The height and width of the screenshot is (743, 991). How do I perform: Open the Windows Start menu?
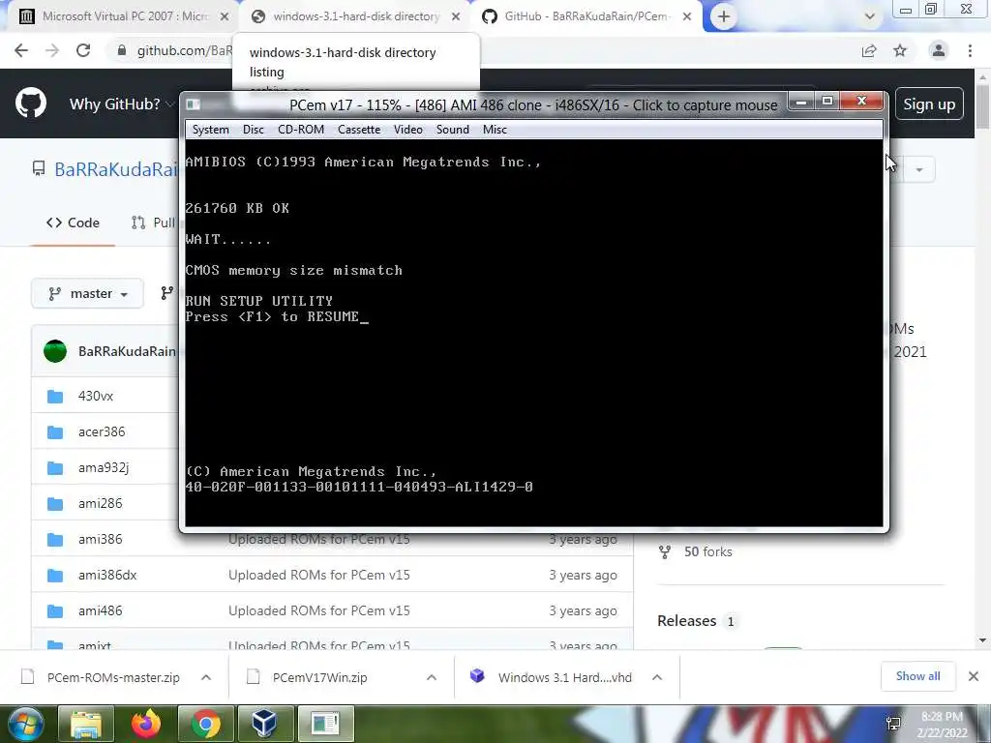pos(26,724)
